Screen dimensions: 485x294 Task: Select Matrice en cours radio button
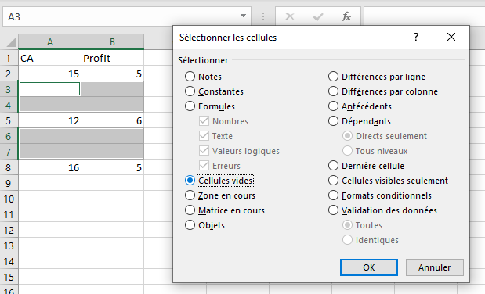[x=190, y=210]
